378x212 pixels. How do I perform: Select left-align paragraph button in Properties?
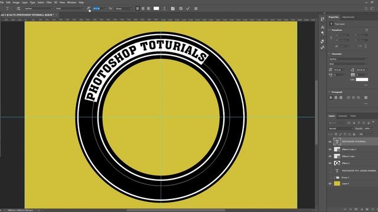coord(331,97)
